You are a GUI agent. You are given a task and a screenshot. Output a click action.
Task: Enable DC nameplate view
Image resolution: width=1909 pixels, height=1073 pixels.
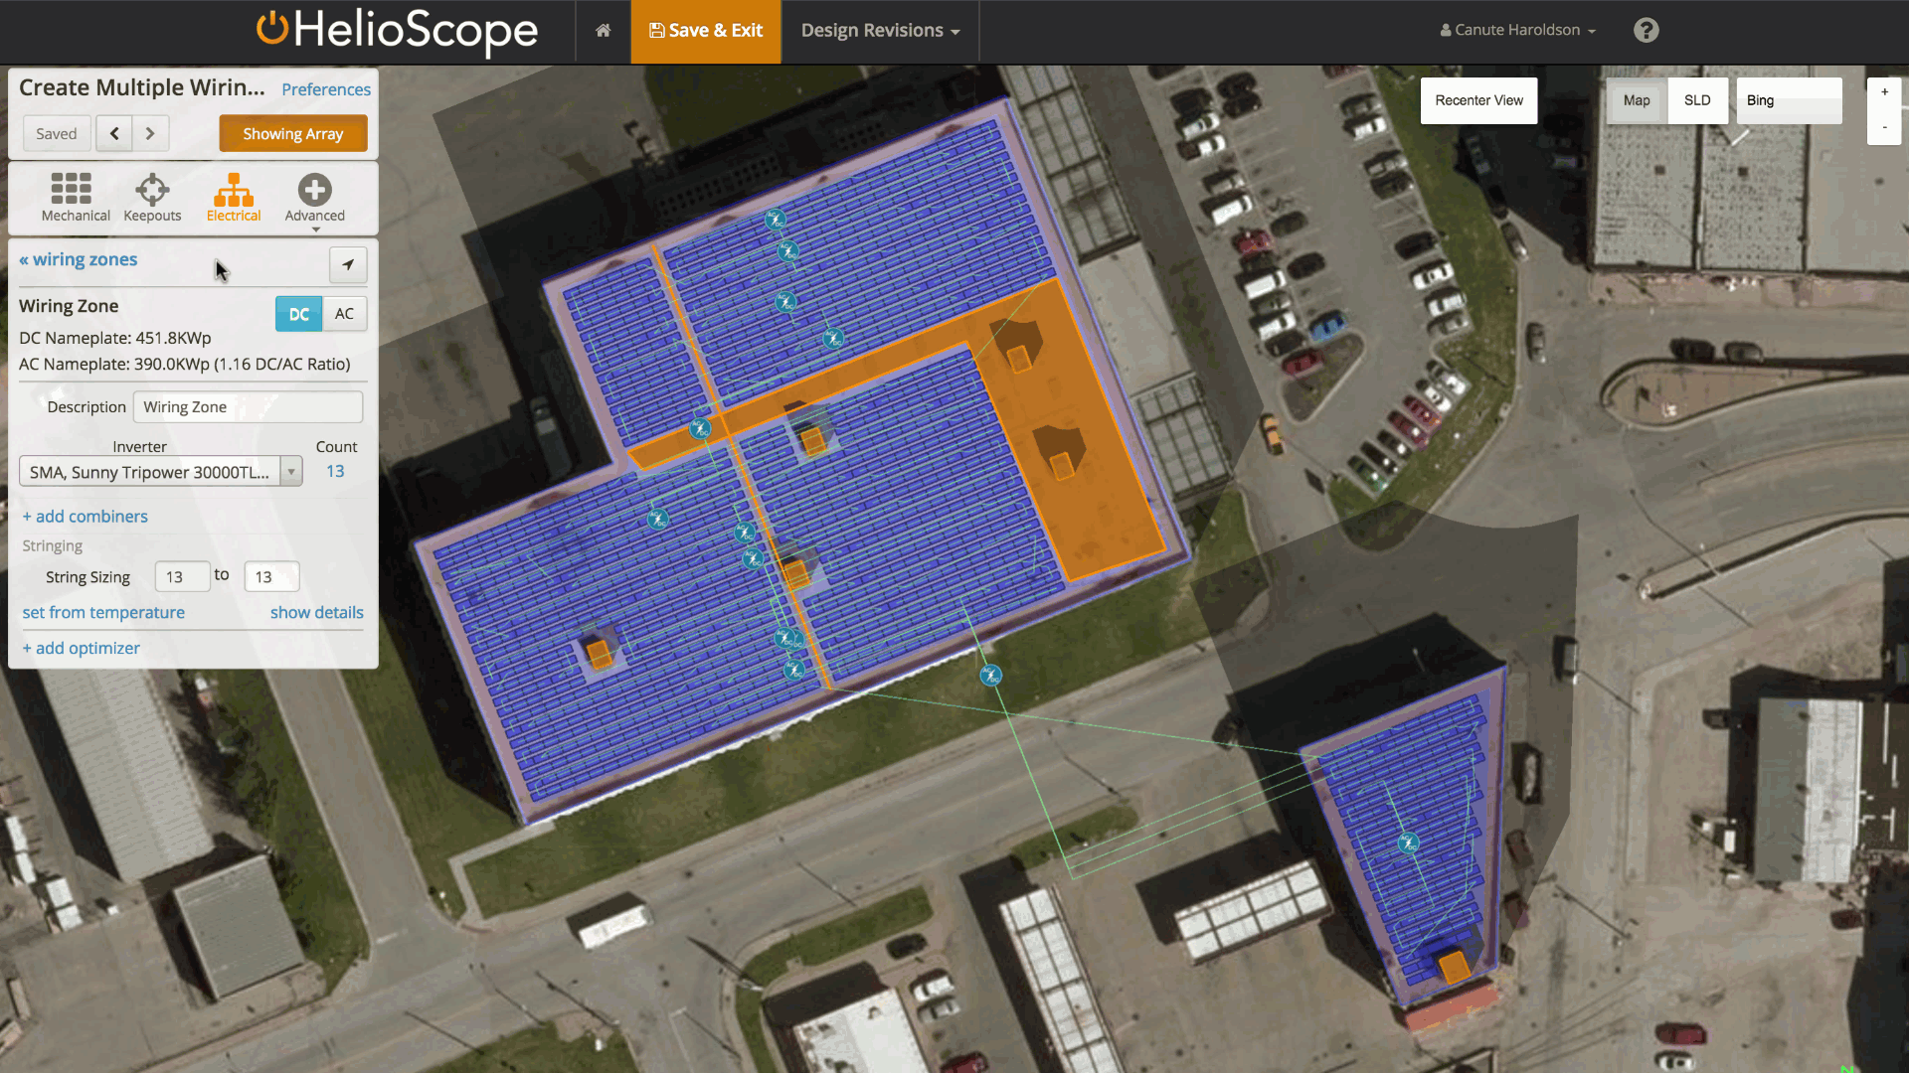(x=298, y=313)
